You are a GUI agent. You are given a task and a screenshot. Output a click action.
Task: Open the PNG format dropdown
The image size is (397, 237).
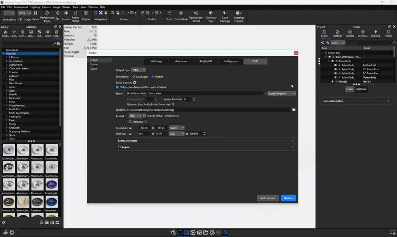pos(135,116)
